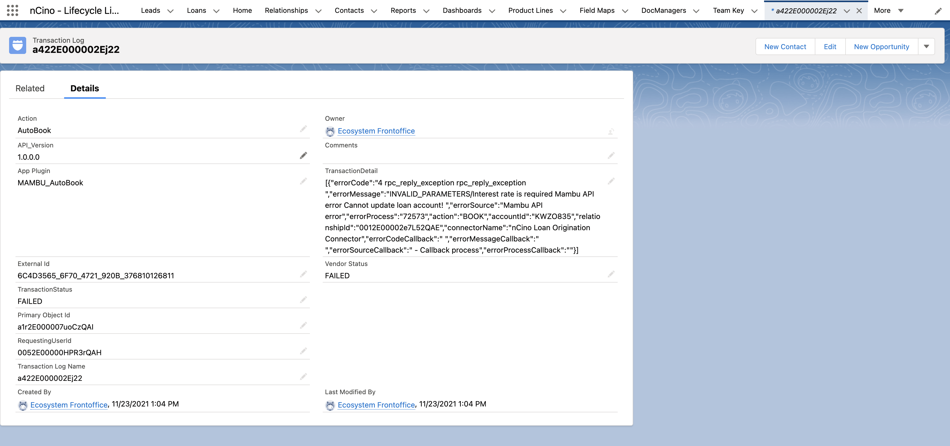Open the page edit pencil at top right
The image size is (950, 446).
pyautogui.click(x=938, y=11)
